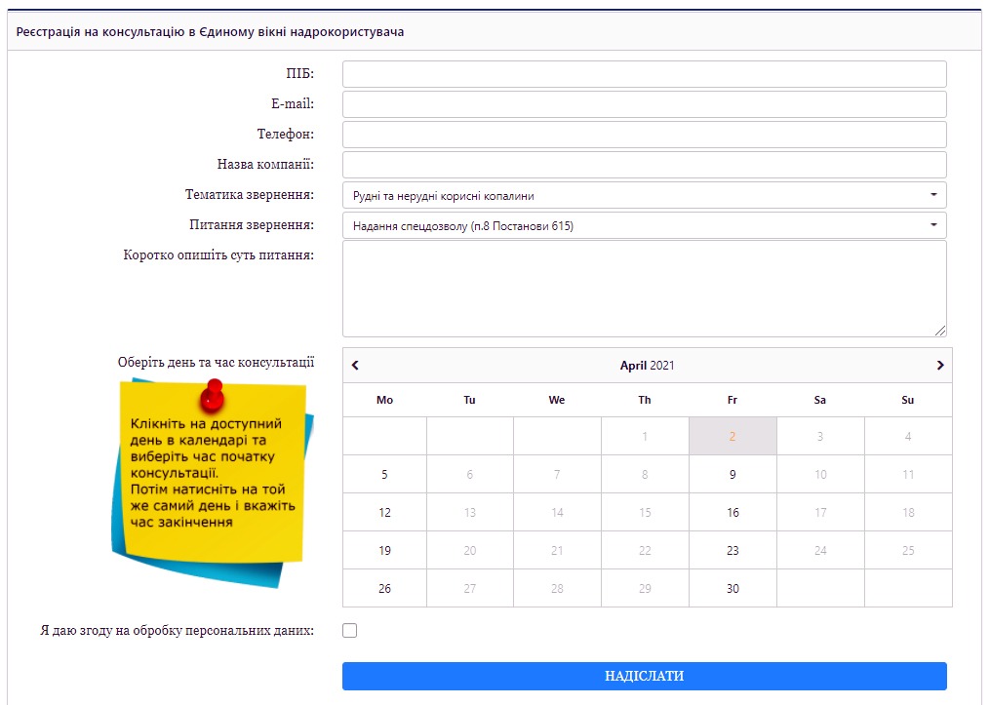The width and height of the screenshot is (990, 705).
Task: Click the Оберіть день та час консультації label
Action: [216, 363]
